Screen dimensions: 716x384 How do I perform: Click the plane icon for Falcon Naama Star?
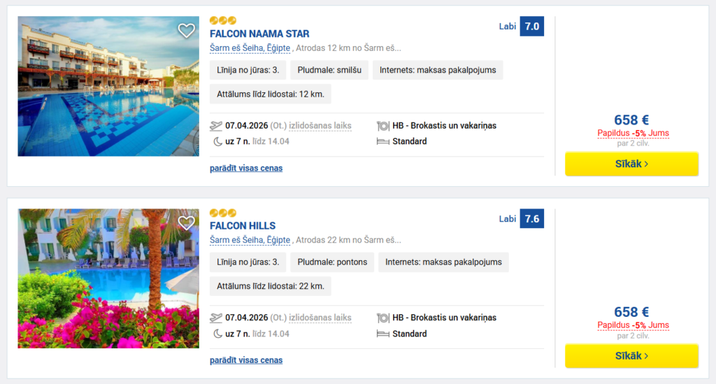[x=216, y=126]
